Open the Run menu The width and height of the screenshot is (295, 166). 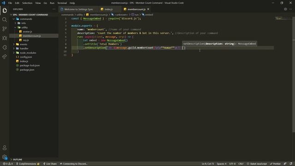(x=52, y=3)
